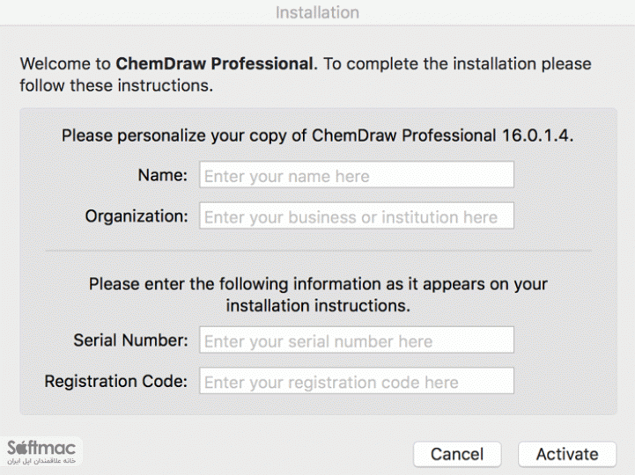The image size is (635, 475).
Task: Click the "Registration Code:" label
Action: [x=116, y=382]
